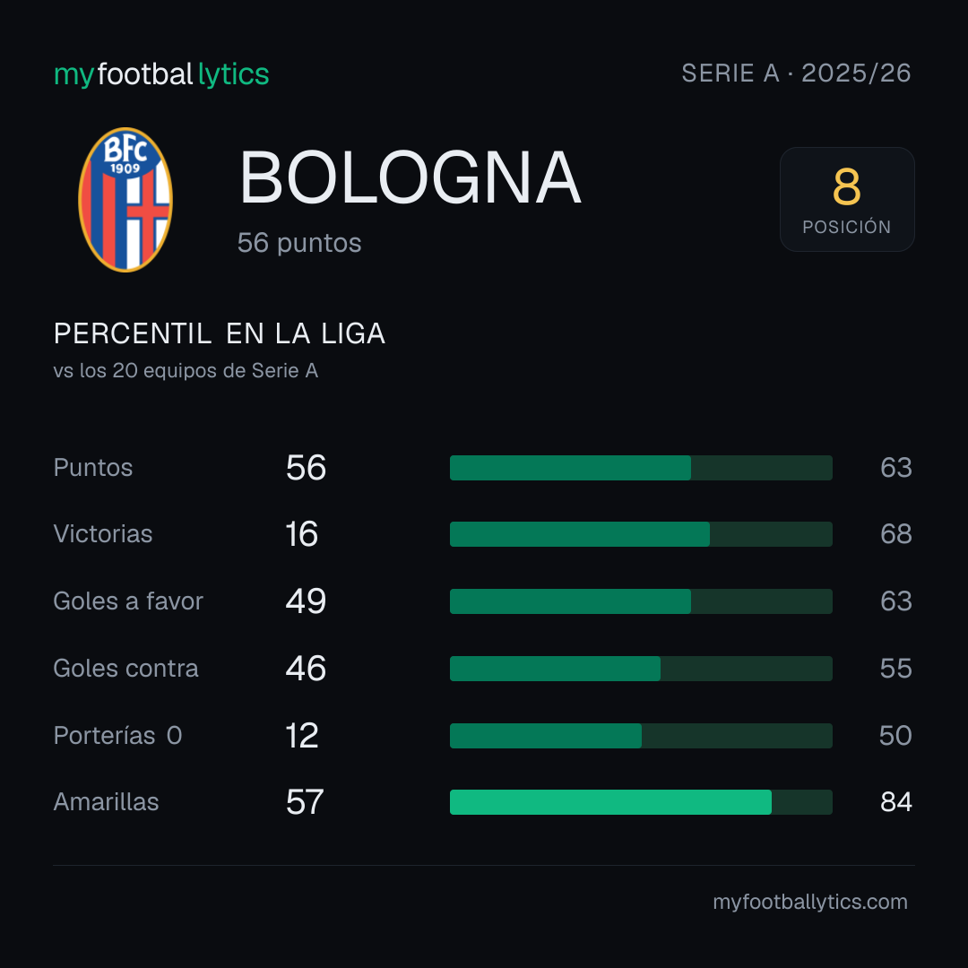Viewport: 968px width, 968px height.
Task: Select the Amarillas percentile number 84
Action: pyautogui.click(x=895, y=802)
